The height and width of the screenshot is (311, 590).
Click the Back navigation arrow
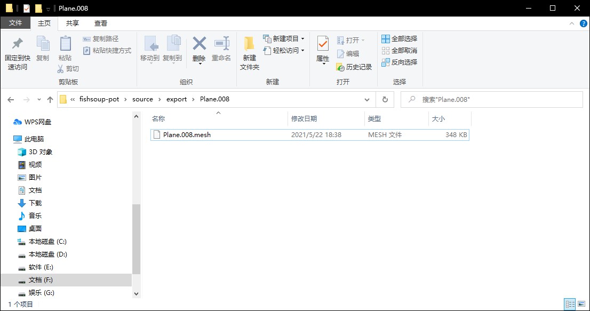click(11, 100)
